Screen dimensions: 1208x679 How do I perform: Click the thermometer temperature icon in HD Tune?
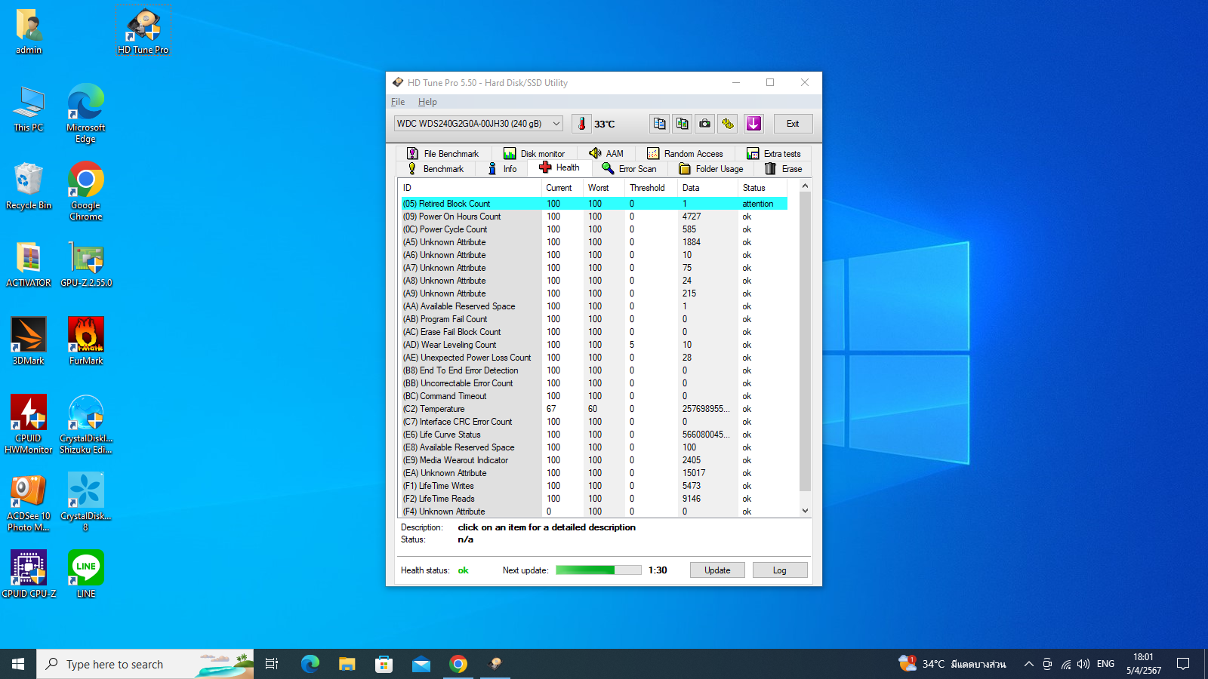click(x=581, y=124)
